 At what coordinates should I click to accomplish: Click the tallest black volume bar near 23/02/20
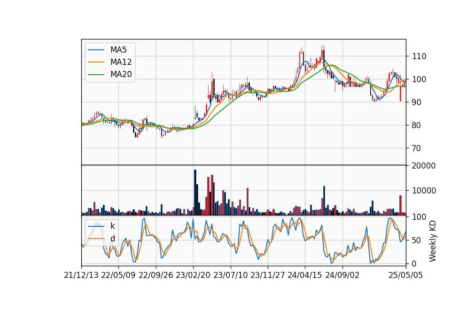point(195,193)
